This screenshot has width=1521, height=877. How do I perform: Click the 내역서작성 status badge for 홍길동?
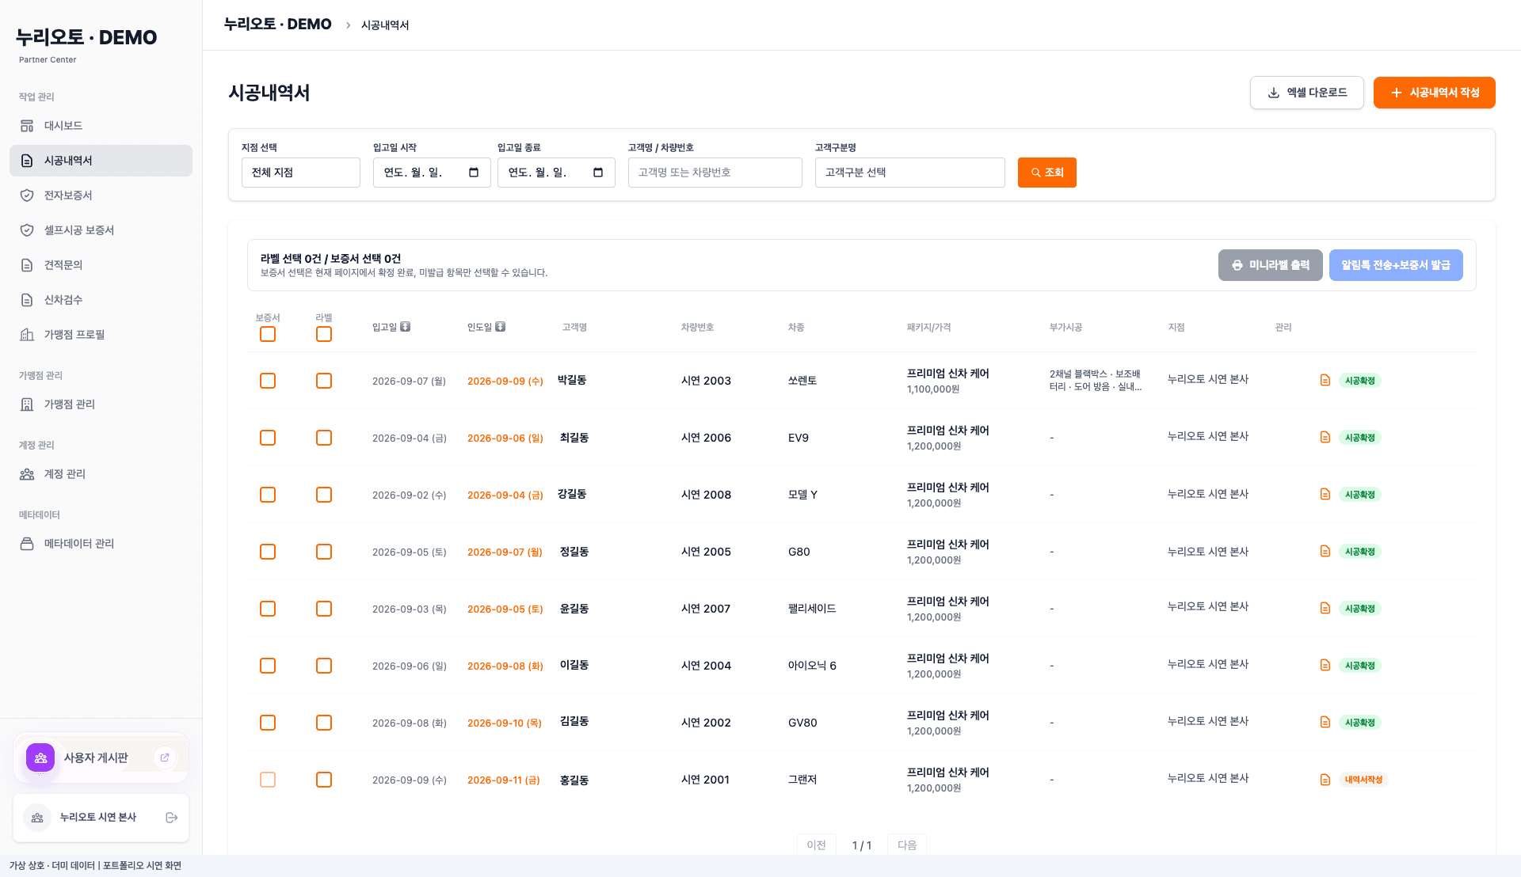(x=1363, y=780)
